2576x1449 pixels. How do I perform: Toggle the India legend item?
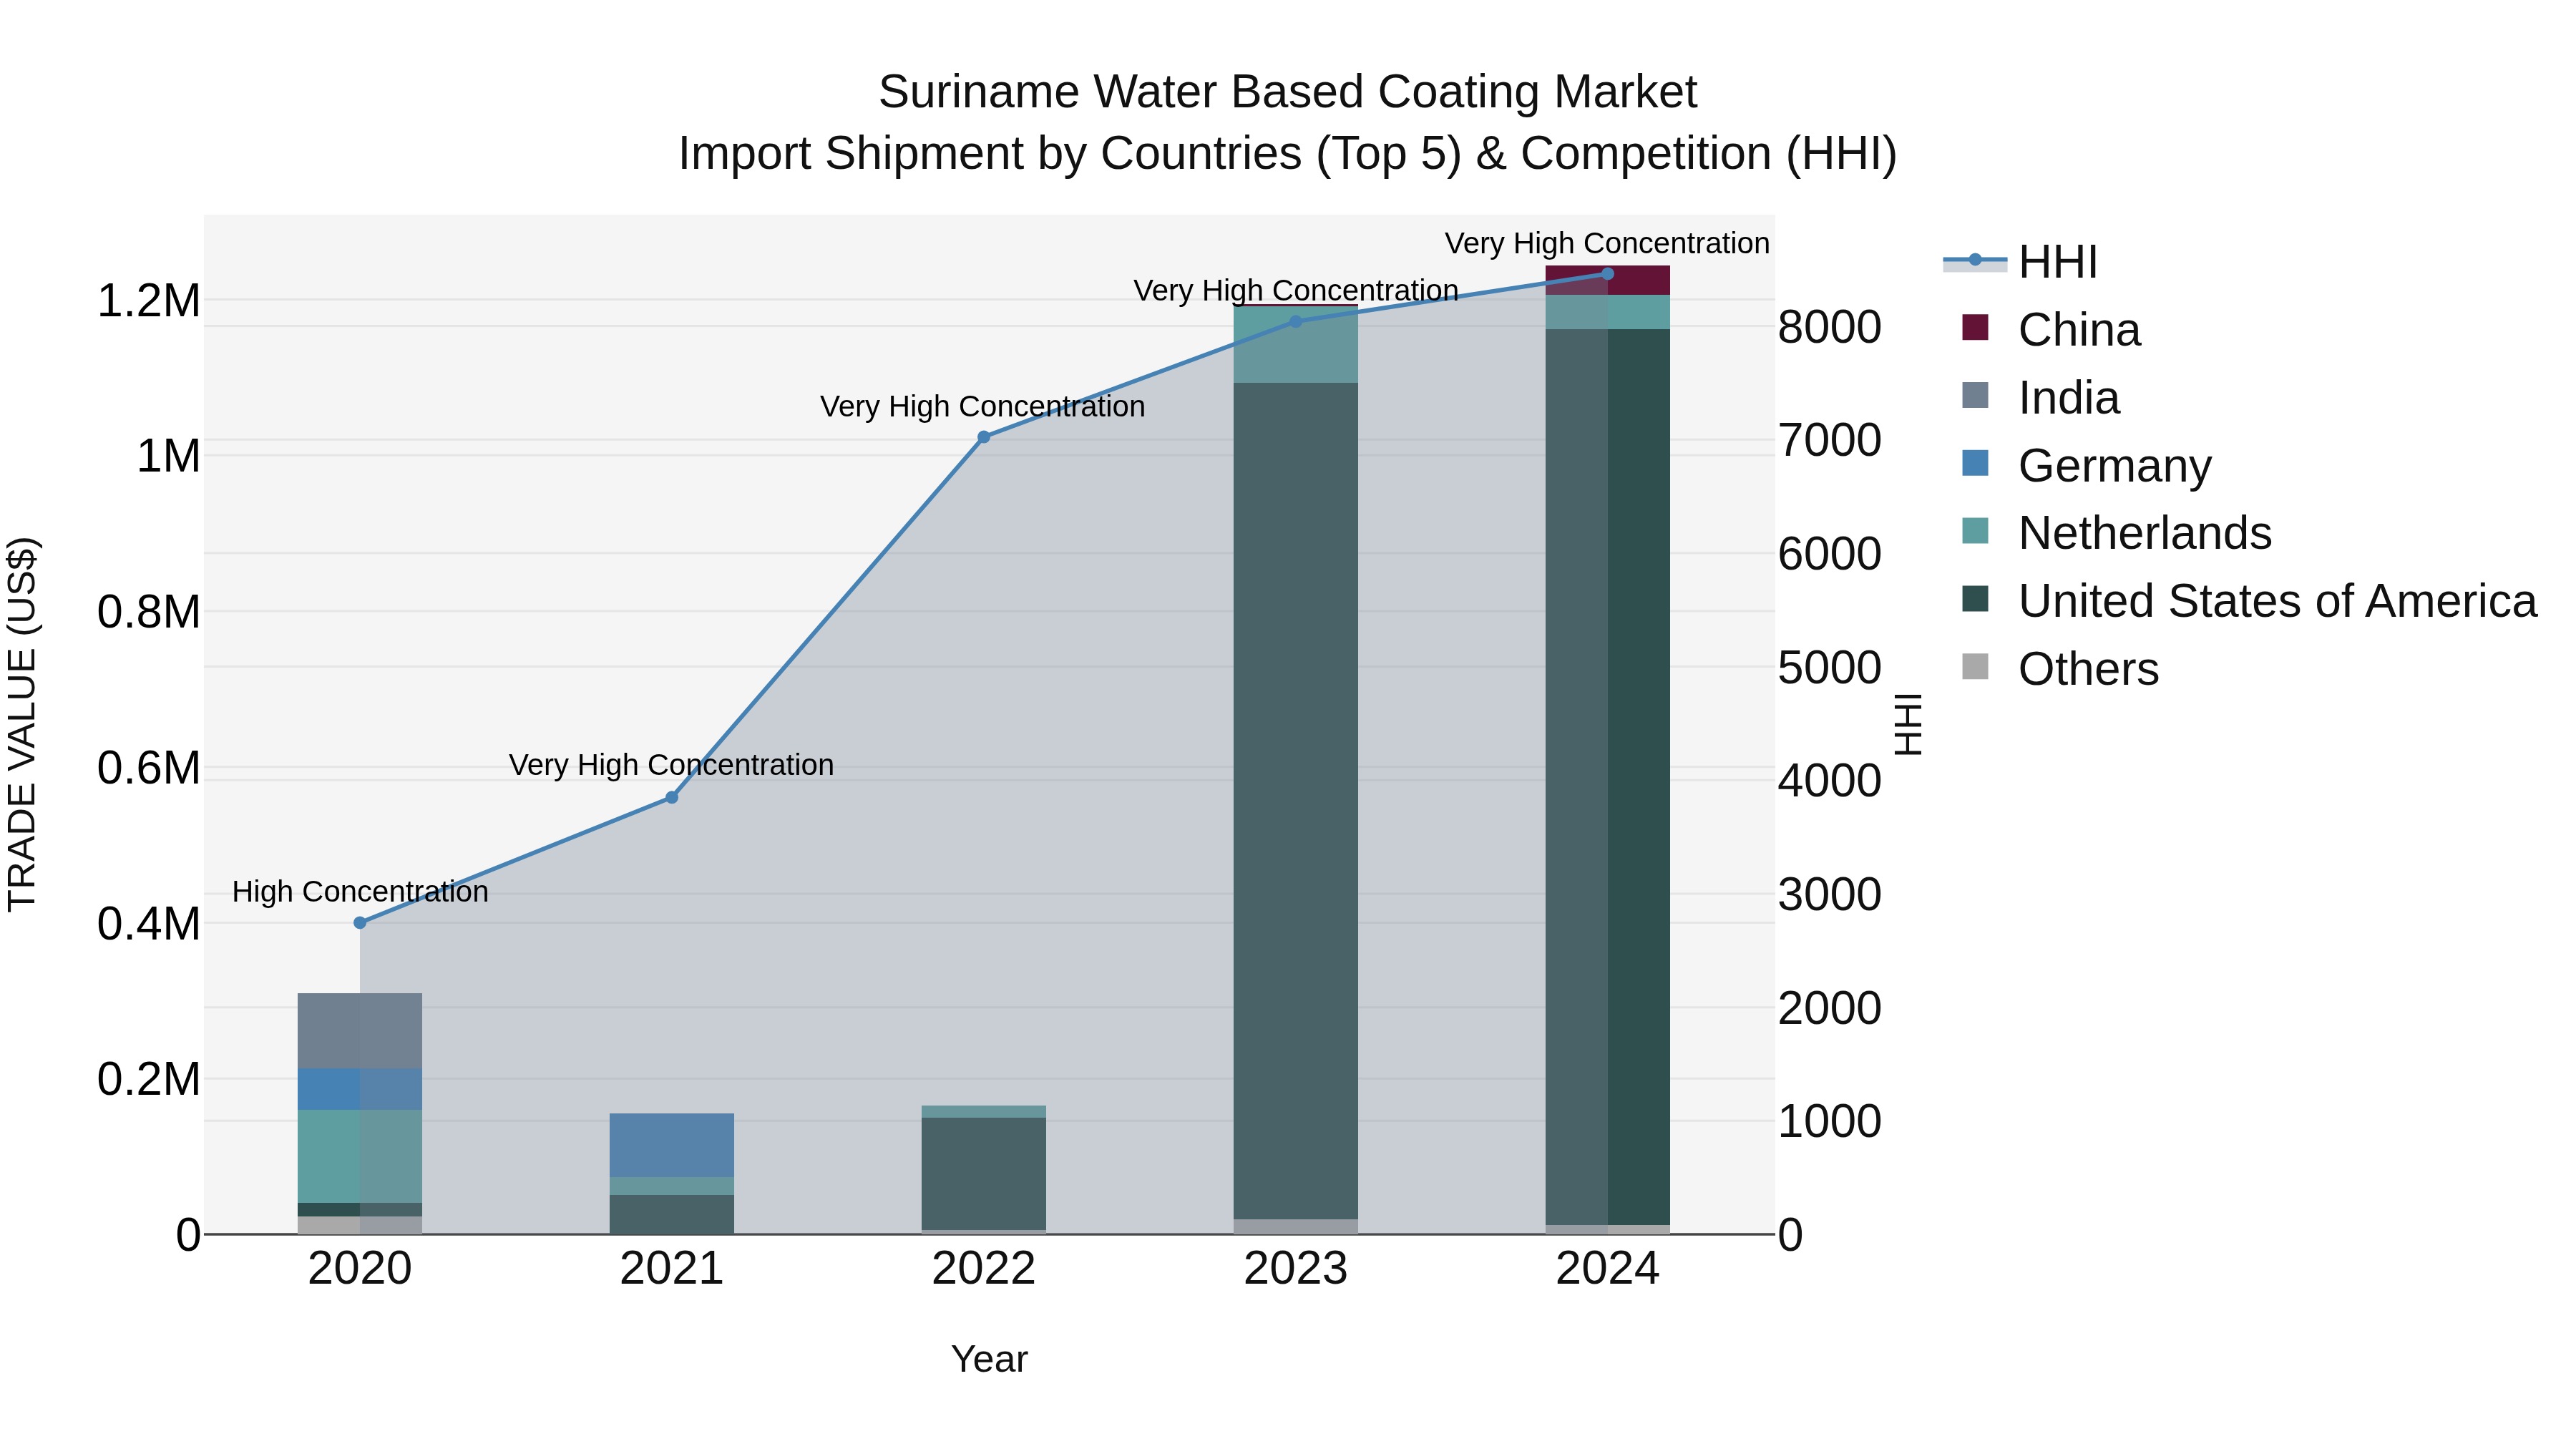coord(2040,398)
